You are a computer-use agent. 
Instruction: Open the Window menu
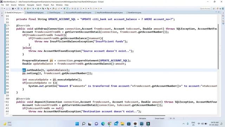[x=59, y=5]
